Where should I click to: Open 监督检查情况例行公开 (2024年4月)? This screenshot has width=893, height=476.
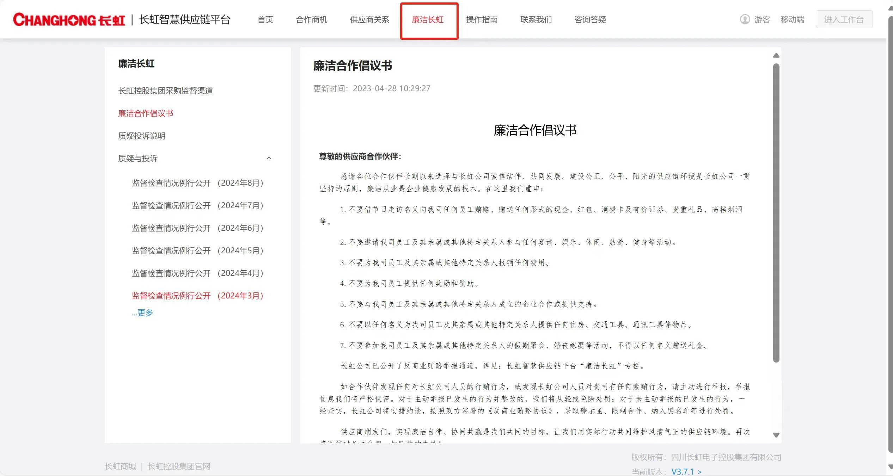pos(197,273)
